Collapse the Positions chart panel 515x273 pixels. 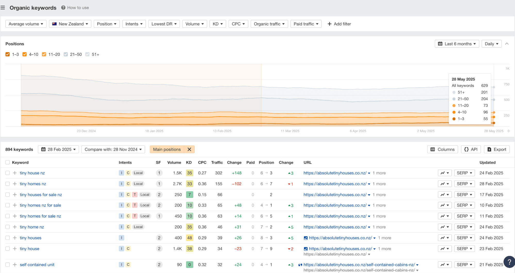[507, 44]
